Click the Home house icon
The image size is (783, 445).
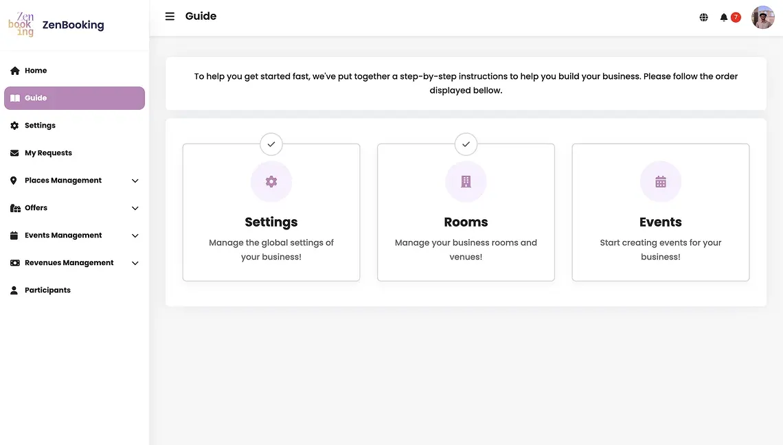(15, 71)
